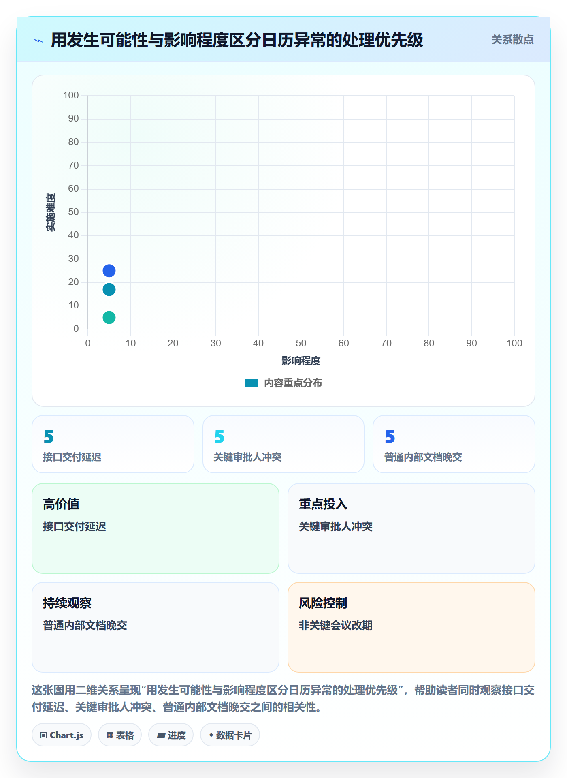This screenshot has height=778, width=567.
Task: Click the 非关键会议改期 text in 风险控制
Action: [335, 625]
